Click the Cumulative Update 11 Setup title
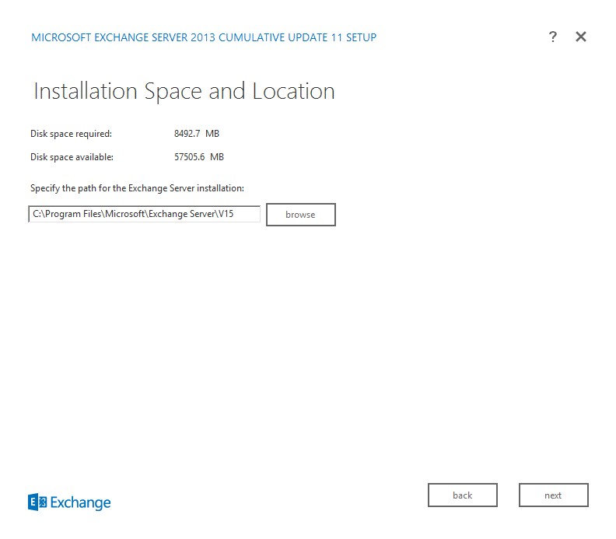616x539 pixels. coord(204,37)
